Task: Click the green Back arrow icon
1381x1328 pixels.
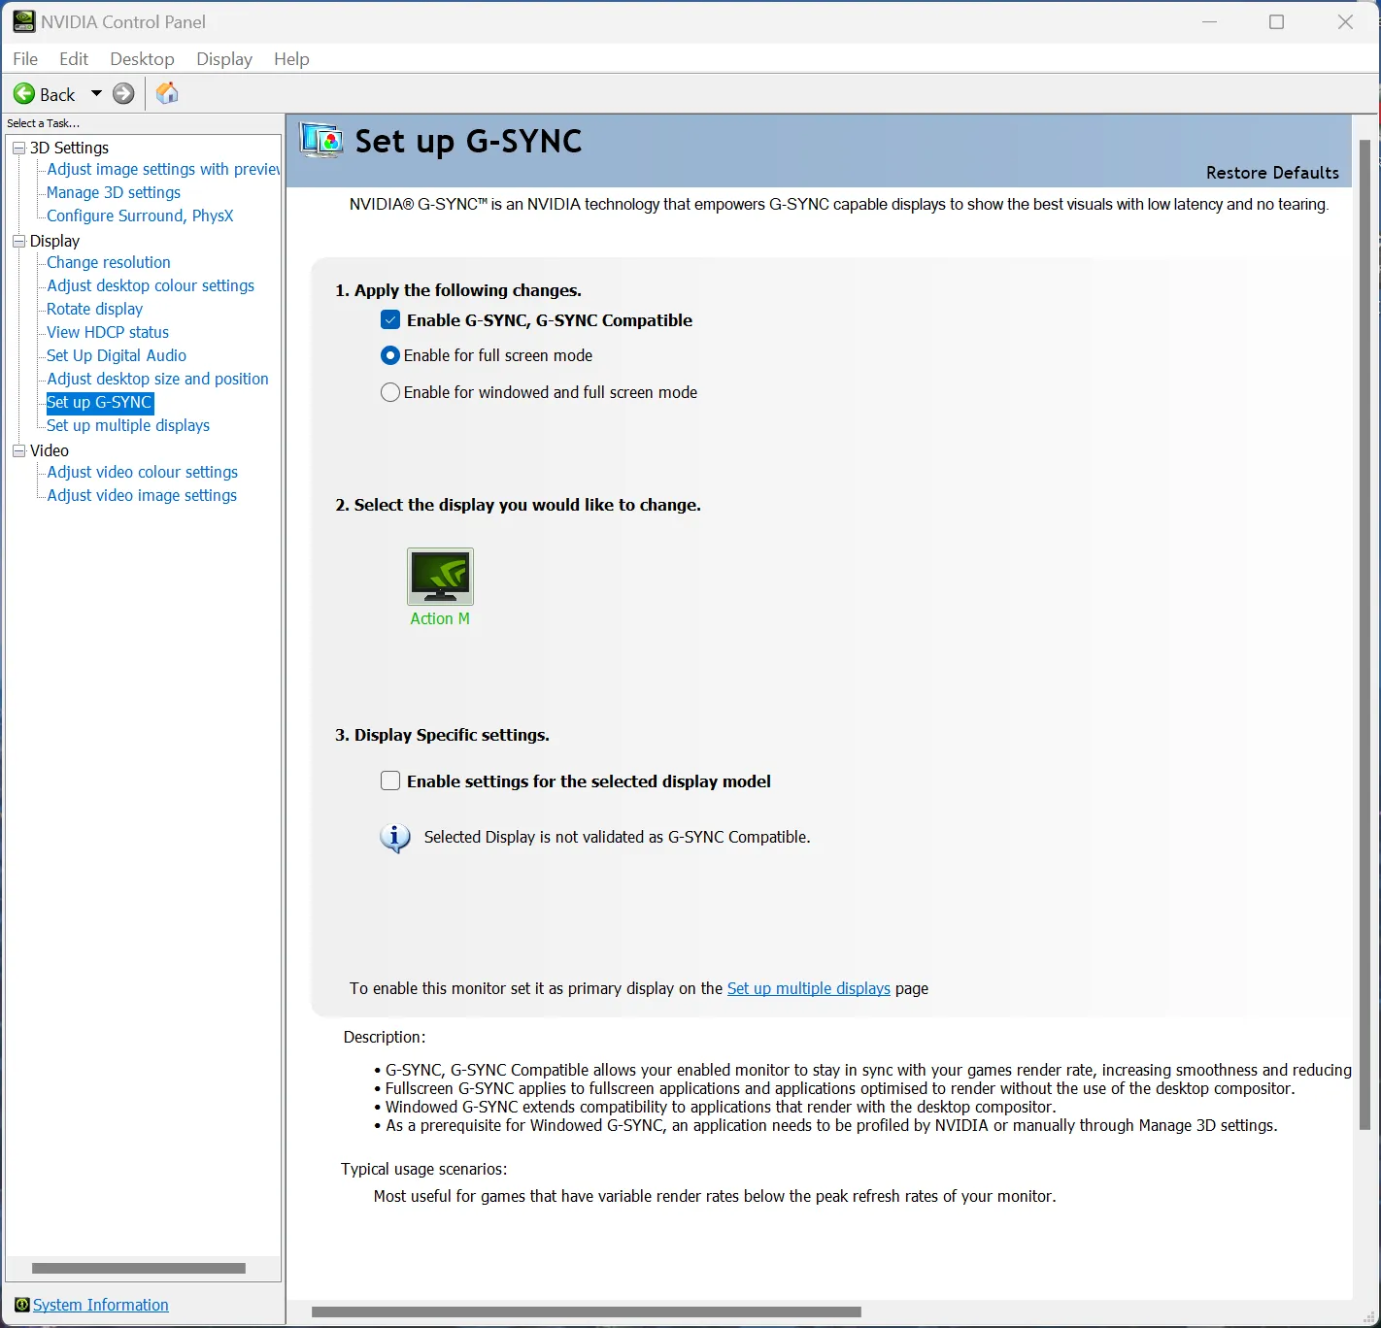Action: [24, 94]
